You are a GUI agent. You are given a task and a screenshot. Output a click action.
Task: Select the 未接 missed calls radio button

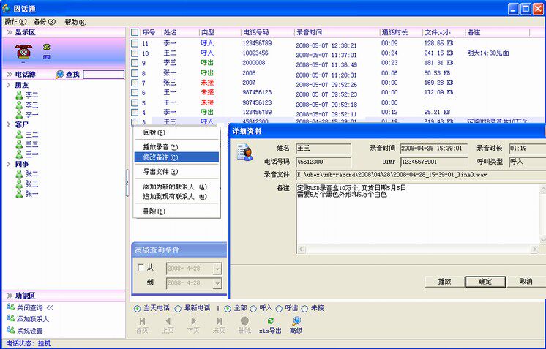(x=305, y=308)
